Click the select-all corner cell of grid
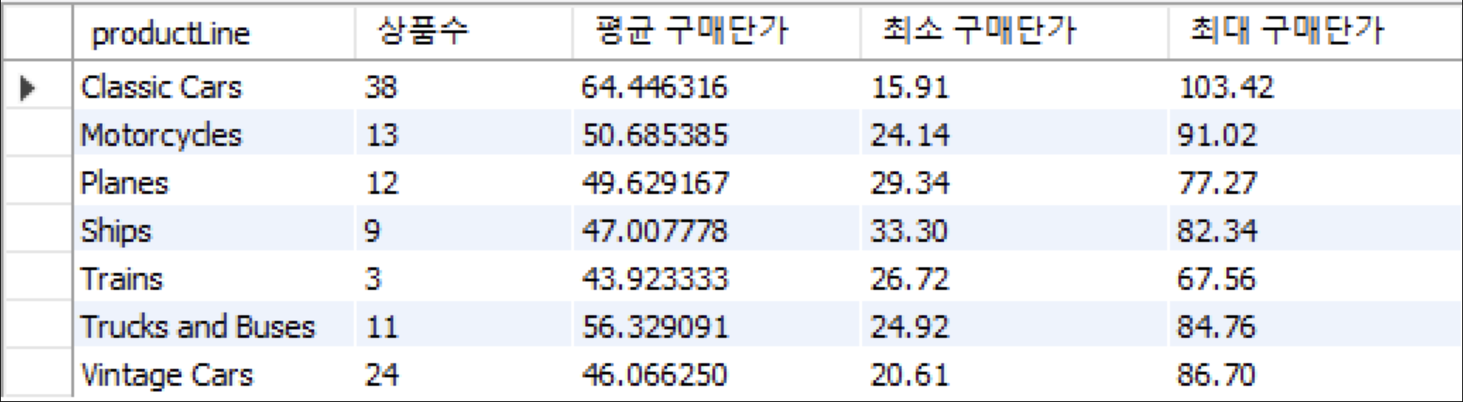Image resolution: width=1463 pixels, height=402 pixels. (37, 32)
